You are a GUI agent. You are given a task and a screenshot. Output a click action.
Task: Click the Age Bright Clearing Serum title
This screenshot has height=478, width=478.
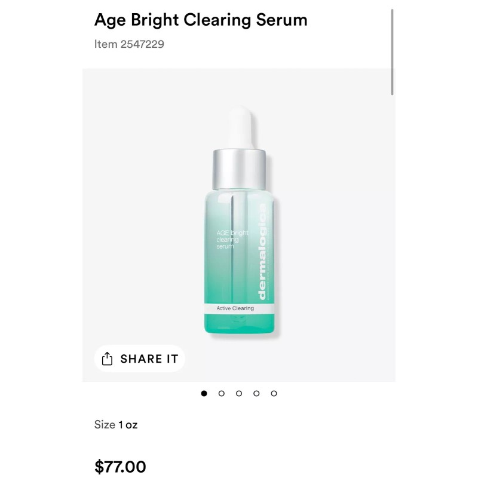(x=201, y=20)
